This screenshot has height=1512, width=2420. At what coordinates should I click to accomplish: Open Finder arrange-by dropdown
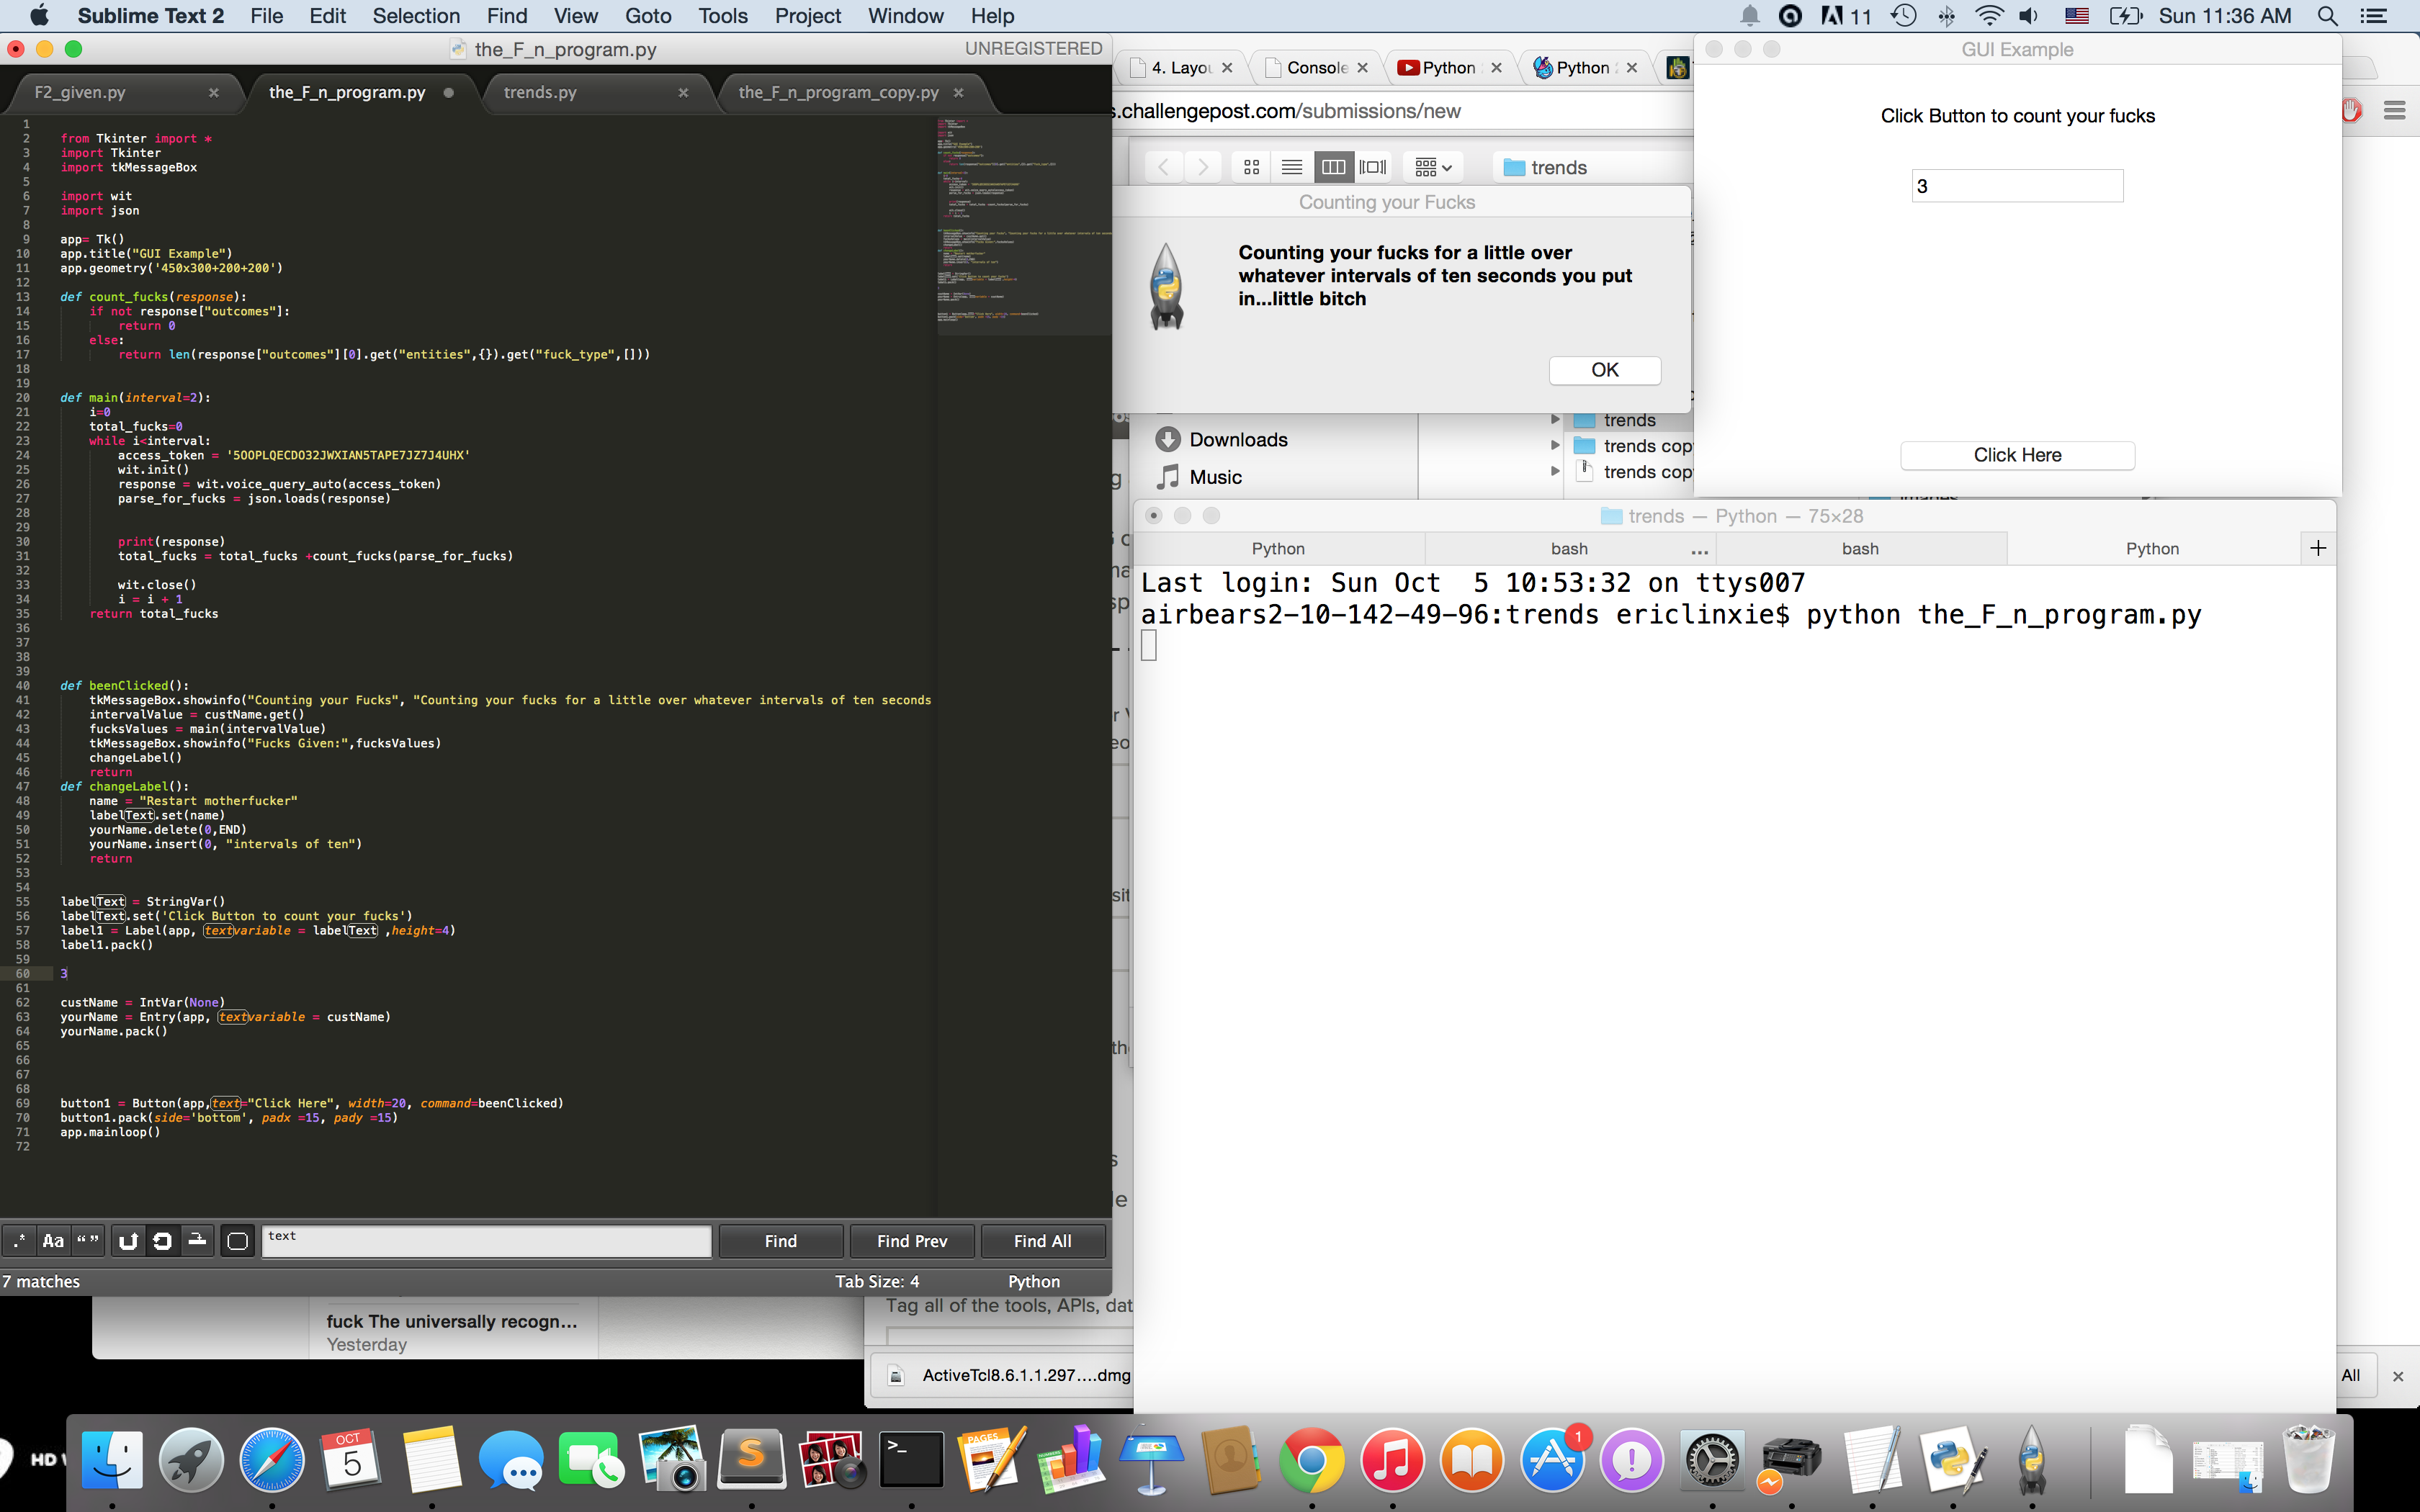1433,167
